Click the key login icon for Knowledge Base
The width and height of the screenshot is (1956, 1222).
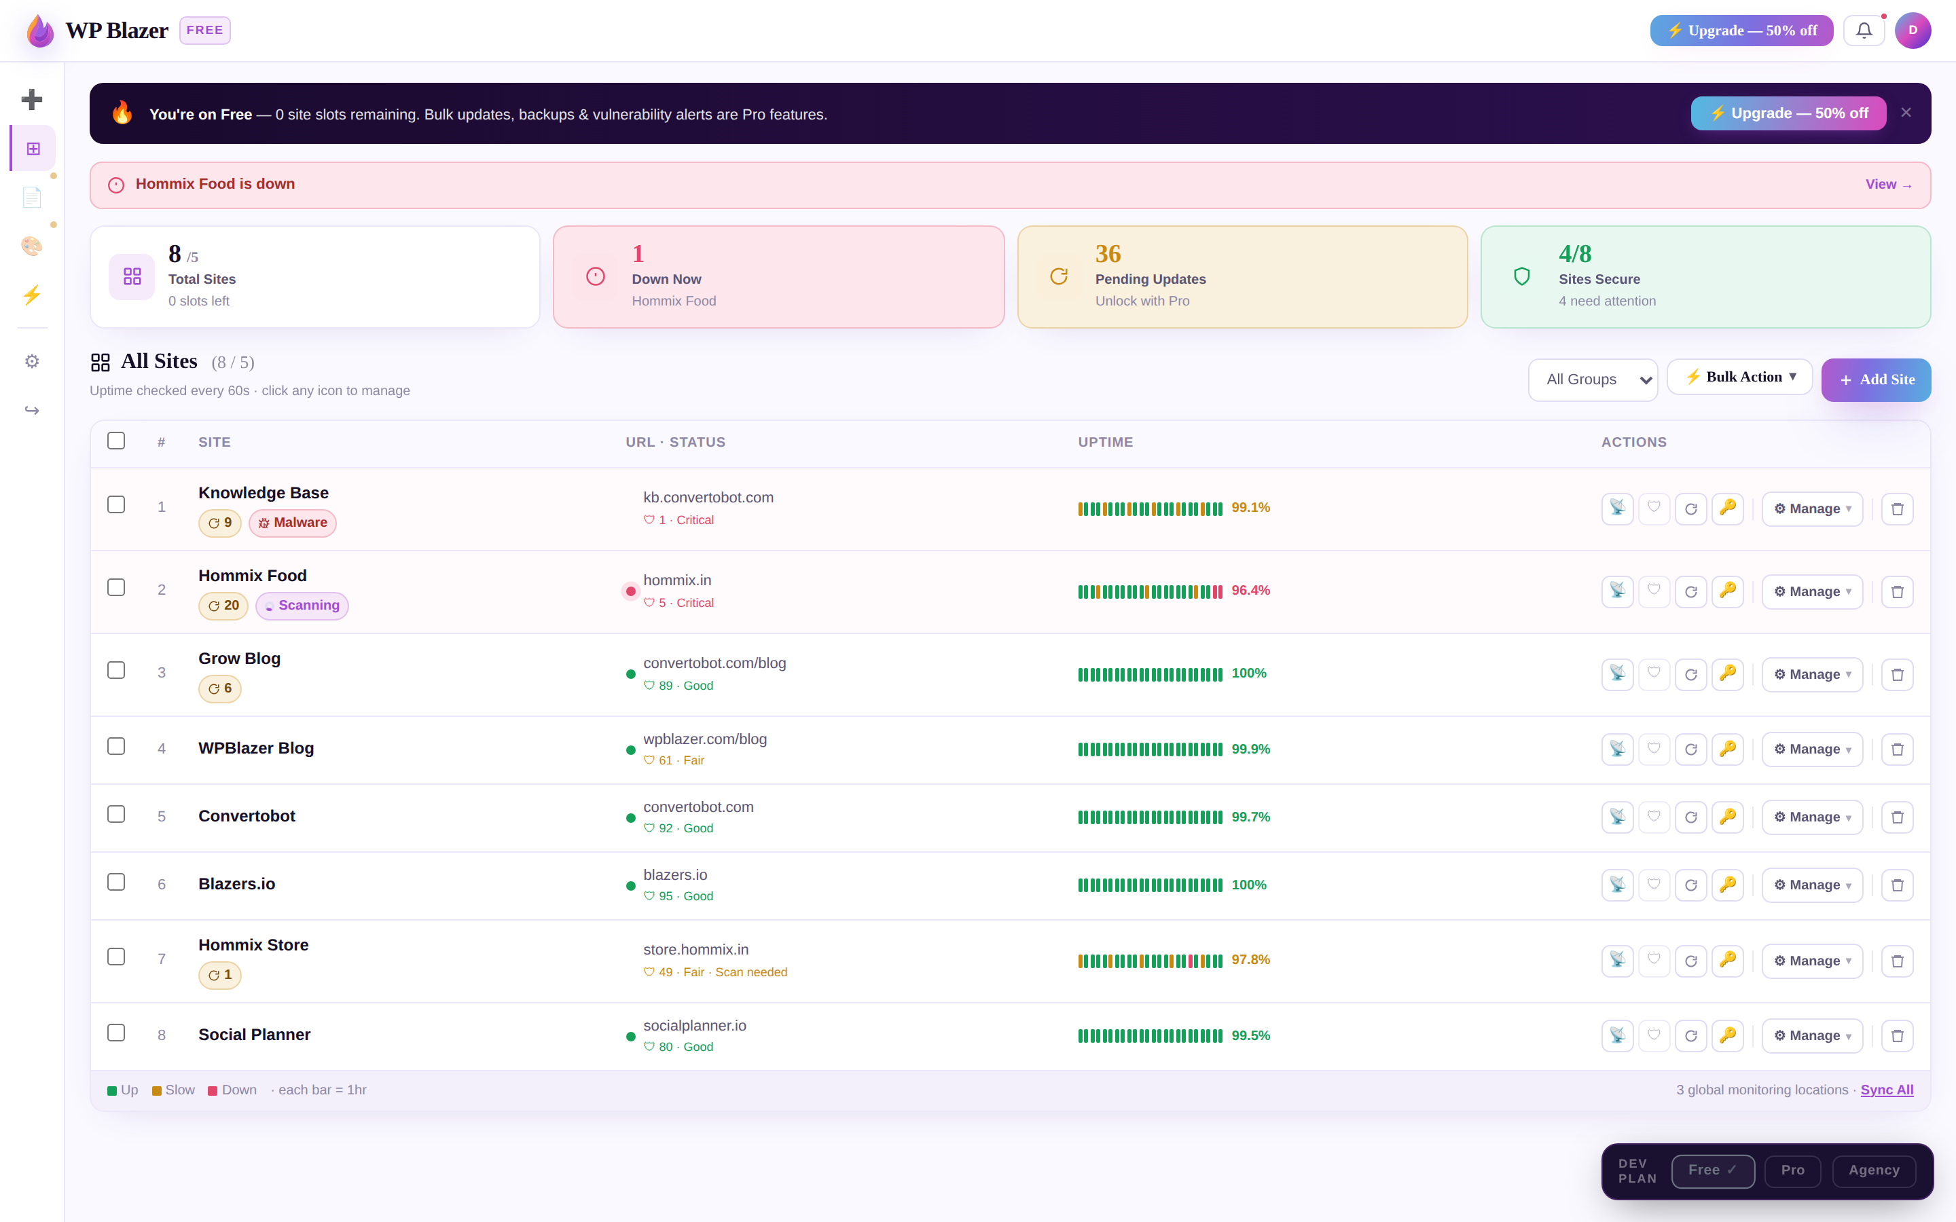1727,508
